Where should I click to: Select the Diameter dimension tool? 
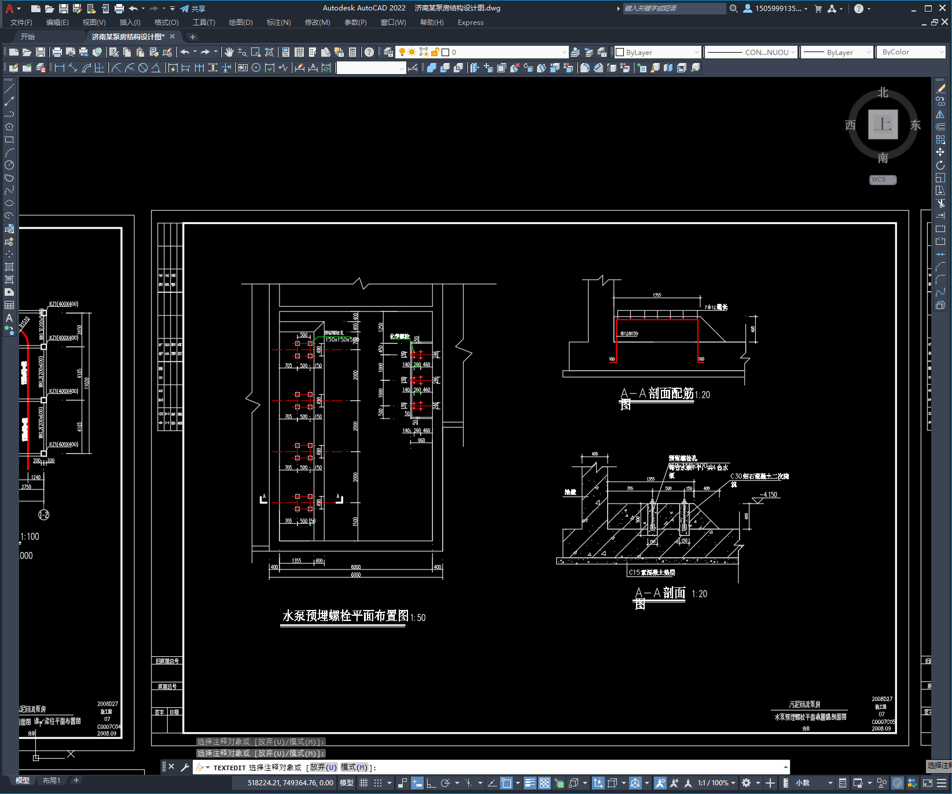143,68
